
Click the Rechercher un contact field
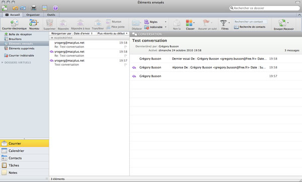pyautogui.click(x=250, y=22)
